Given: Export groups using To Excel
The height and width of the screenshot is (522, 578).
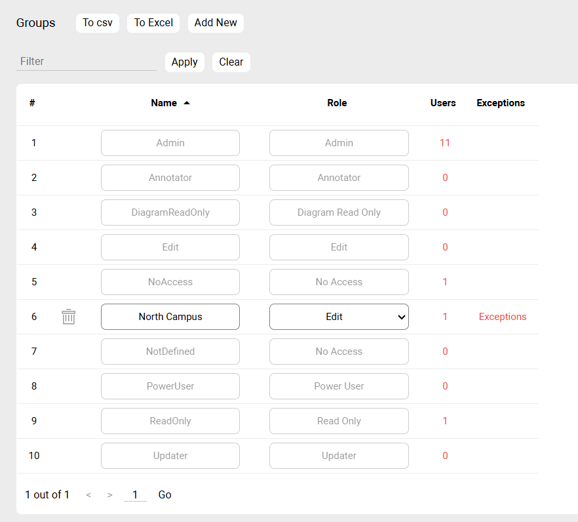Looking at the screenshot, I should pos(153,23).
